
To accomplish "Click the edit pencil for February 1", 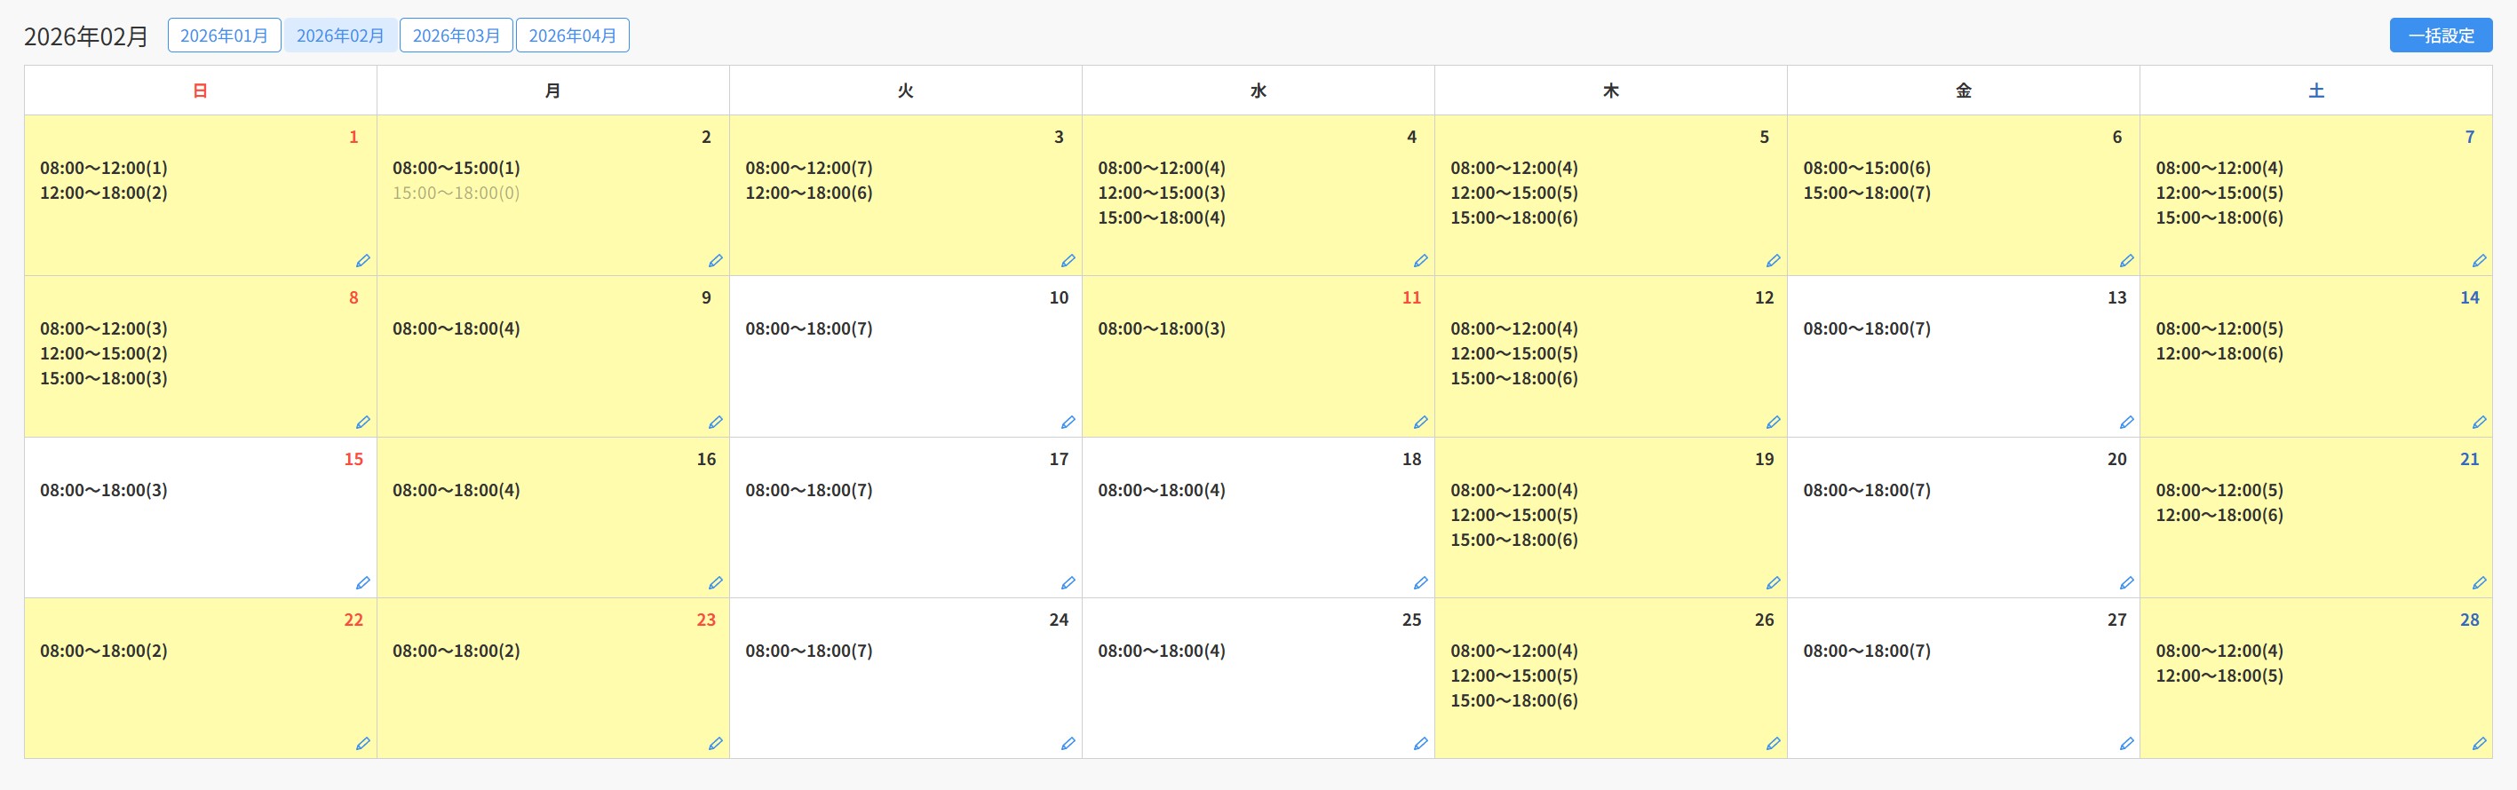I will coord(362,261).
